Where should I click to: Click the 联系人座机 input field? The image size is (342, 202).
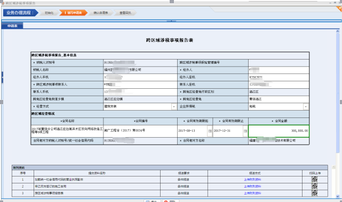[279, 85]
